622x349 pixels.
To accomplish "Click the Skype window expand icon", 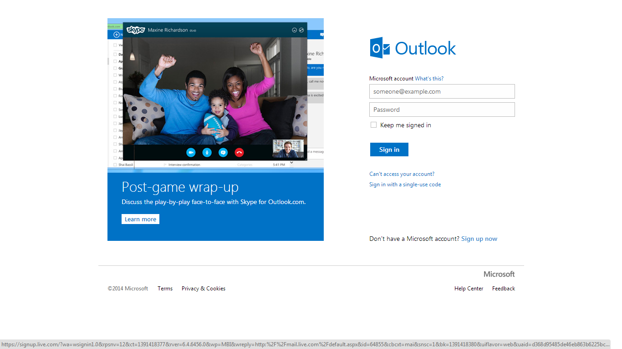I will 301,30.
